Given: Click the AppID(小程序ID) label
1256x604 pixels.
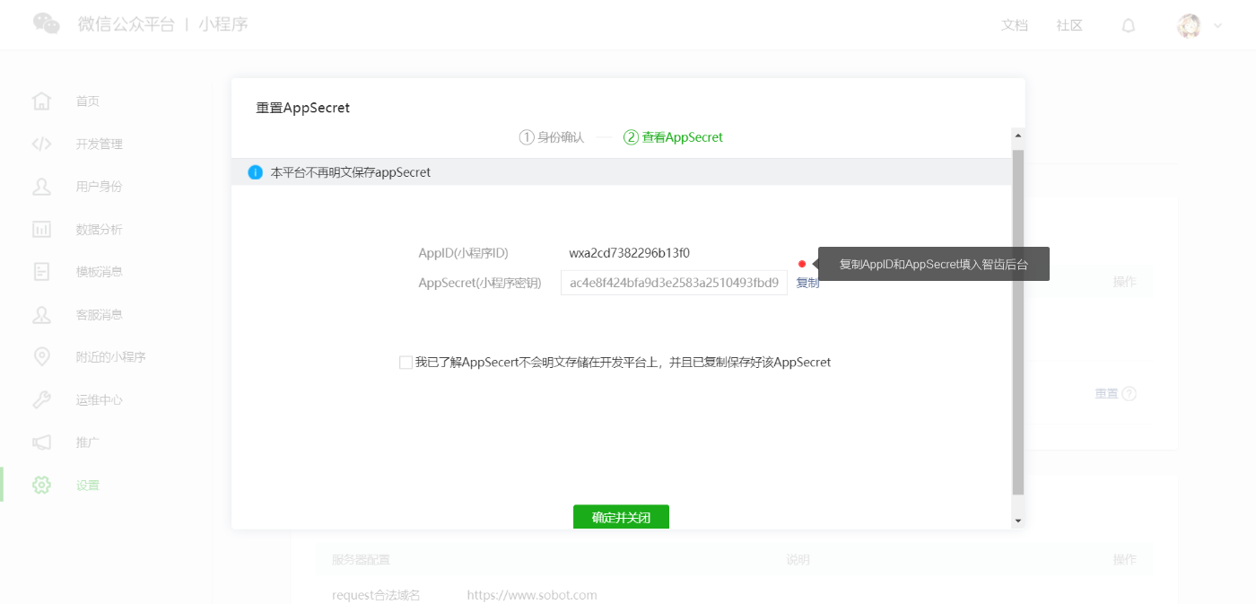Looking at the screenshot, I should [463, 253].
